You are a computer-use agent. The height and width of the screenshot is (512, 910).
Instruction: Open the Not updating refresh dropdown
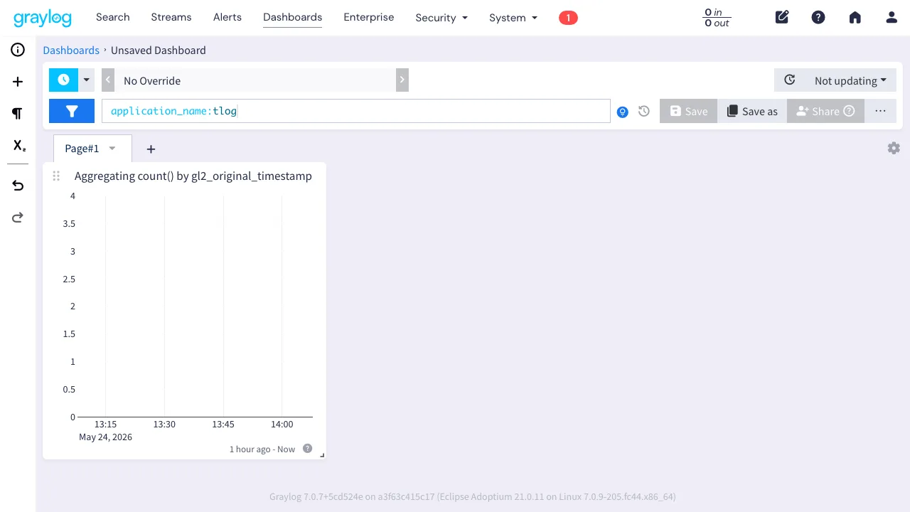pos(850,80)
